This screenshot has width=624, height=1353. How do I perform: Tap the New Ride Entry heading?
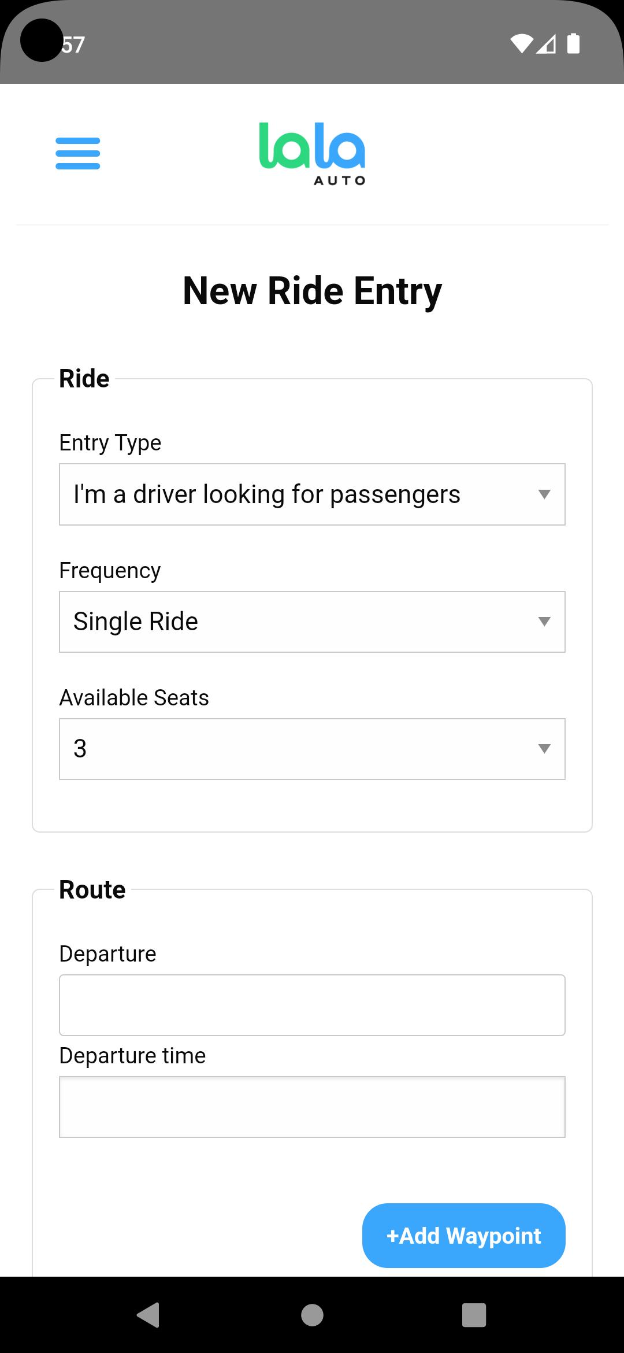[312, 291]
